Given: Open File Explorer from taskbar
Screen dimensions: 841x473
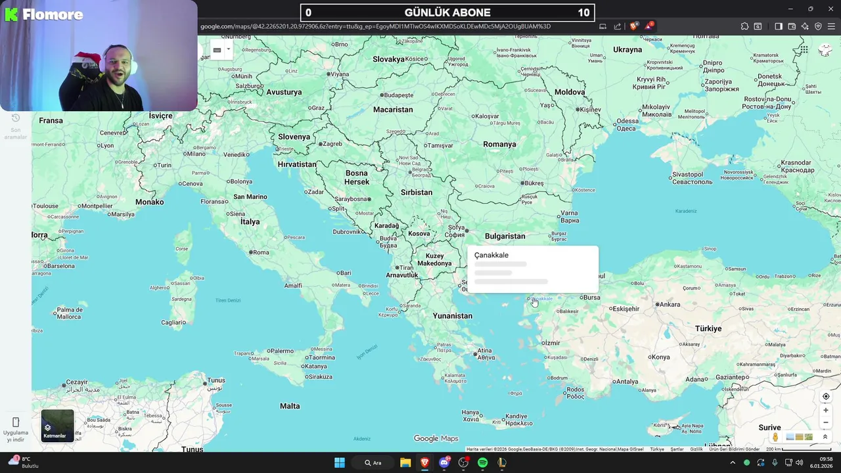Looking at the screenshot, I should coord(405,462).
